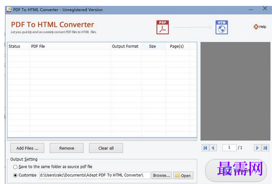Image resolution: width=272 pixels, height=184 pixels.
Task: Click the Size column header
Action: point(153,47)
